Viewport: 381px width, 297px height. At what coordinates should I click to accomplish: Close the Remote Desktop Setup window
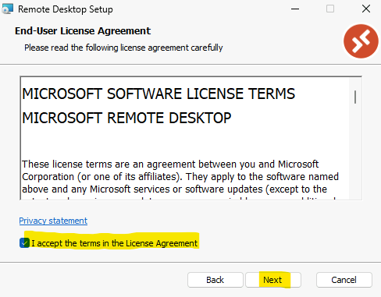tap(366, 9)
